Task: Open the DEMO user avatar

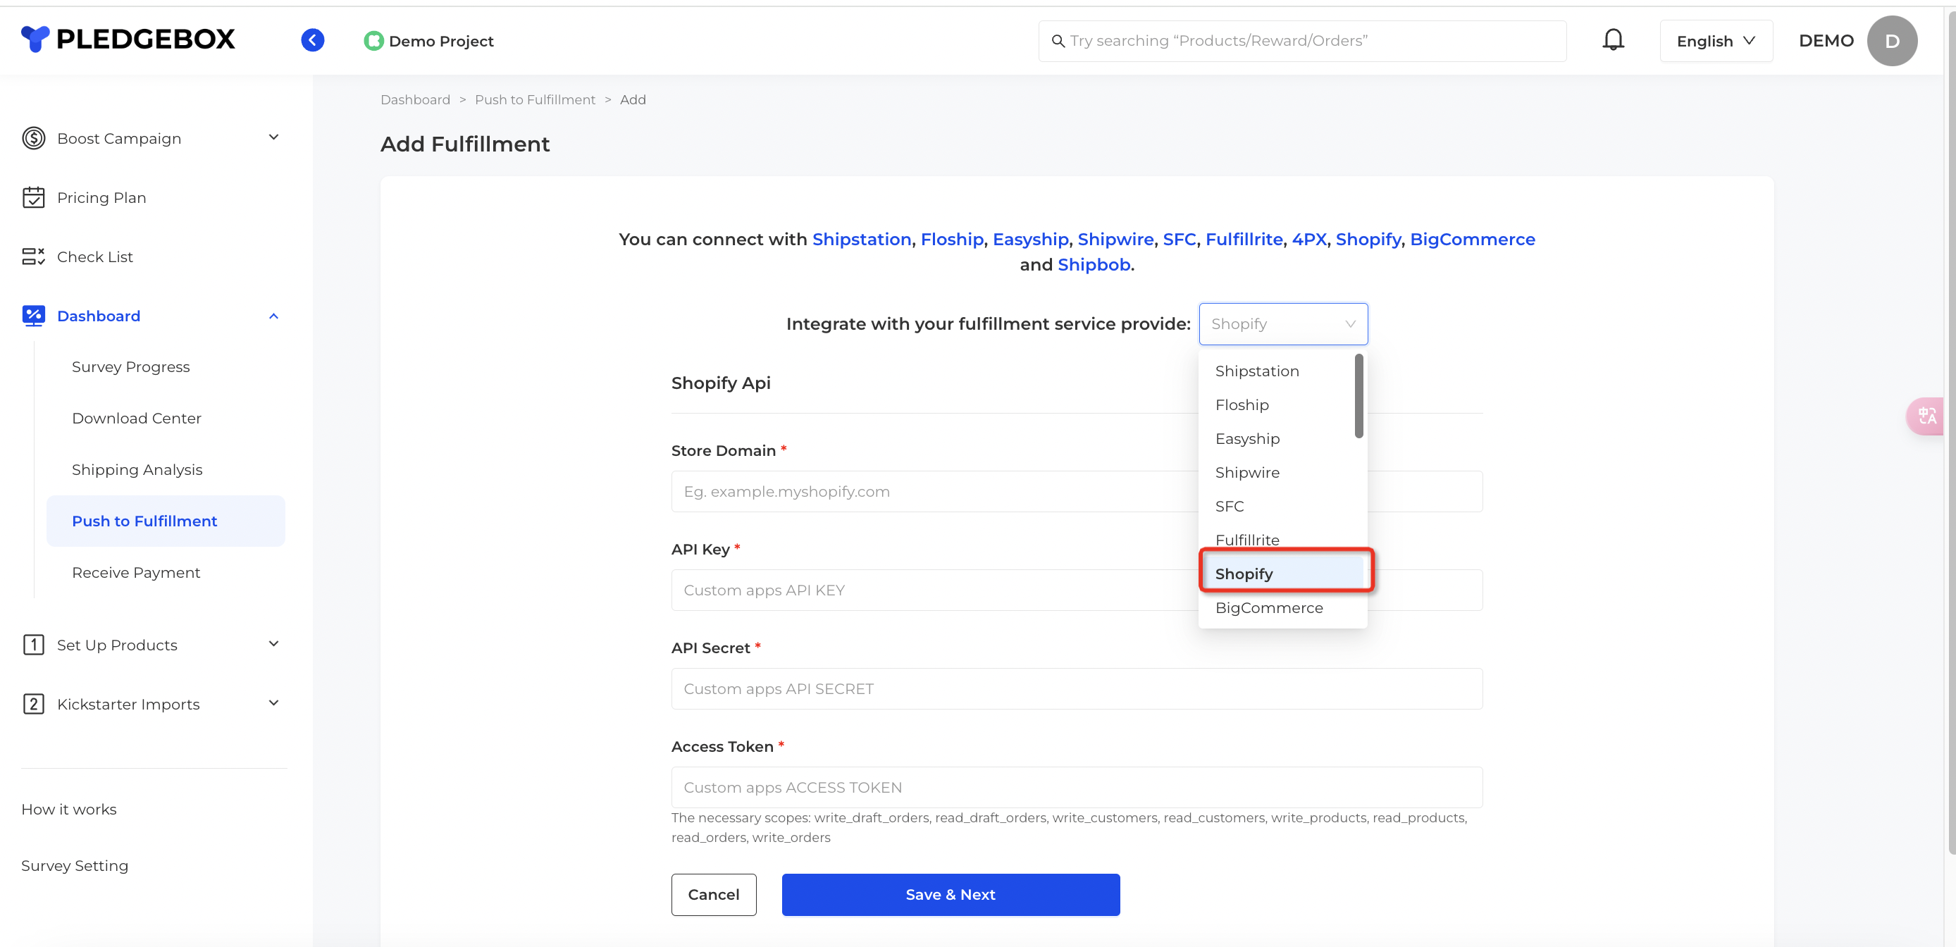Action: tap(1891, 41)
